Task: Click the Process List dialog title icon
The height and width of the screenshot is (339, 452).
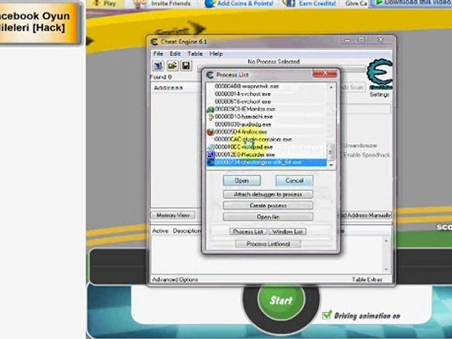Action: (210, 75)
